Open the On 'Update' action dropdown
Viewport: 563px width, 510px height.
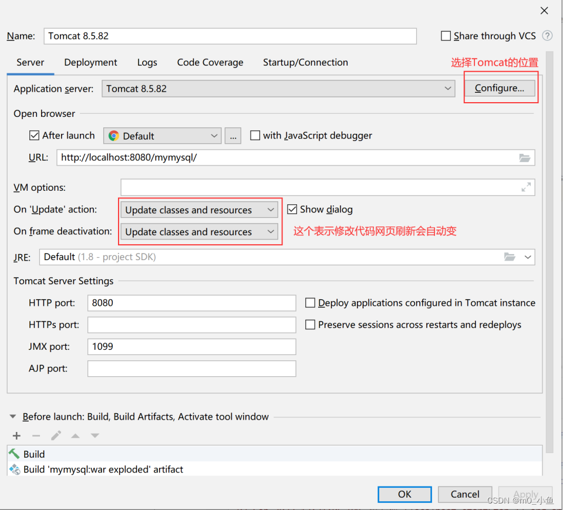coord(199,210)
